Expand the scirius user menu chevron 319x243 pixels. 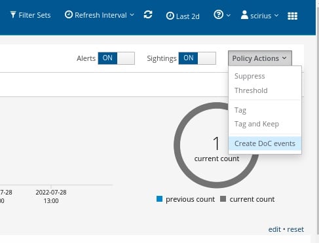(276, 16)
